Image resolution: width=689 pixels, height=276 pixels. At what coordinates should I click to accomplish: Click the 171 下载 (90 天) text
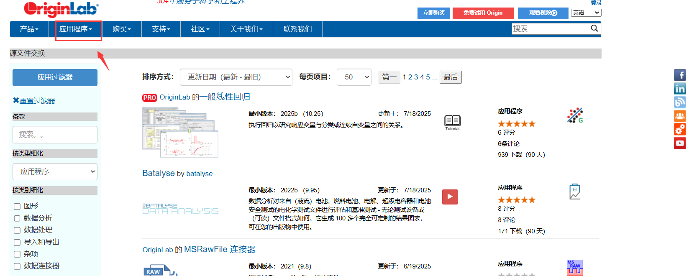click(521, 231)
